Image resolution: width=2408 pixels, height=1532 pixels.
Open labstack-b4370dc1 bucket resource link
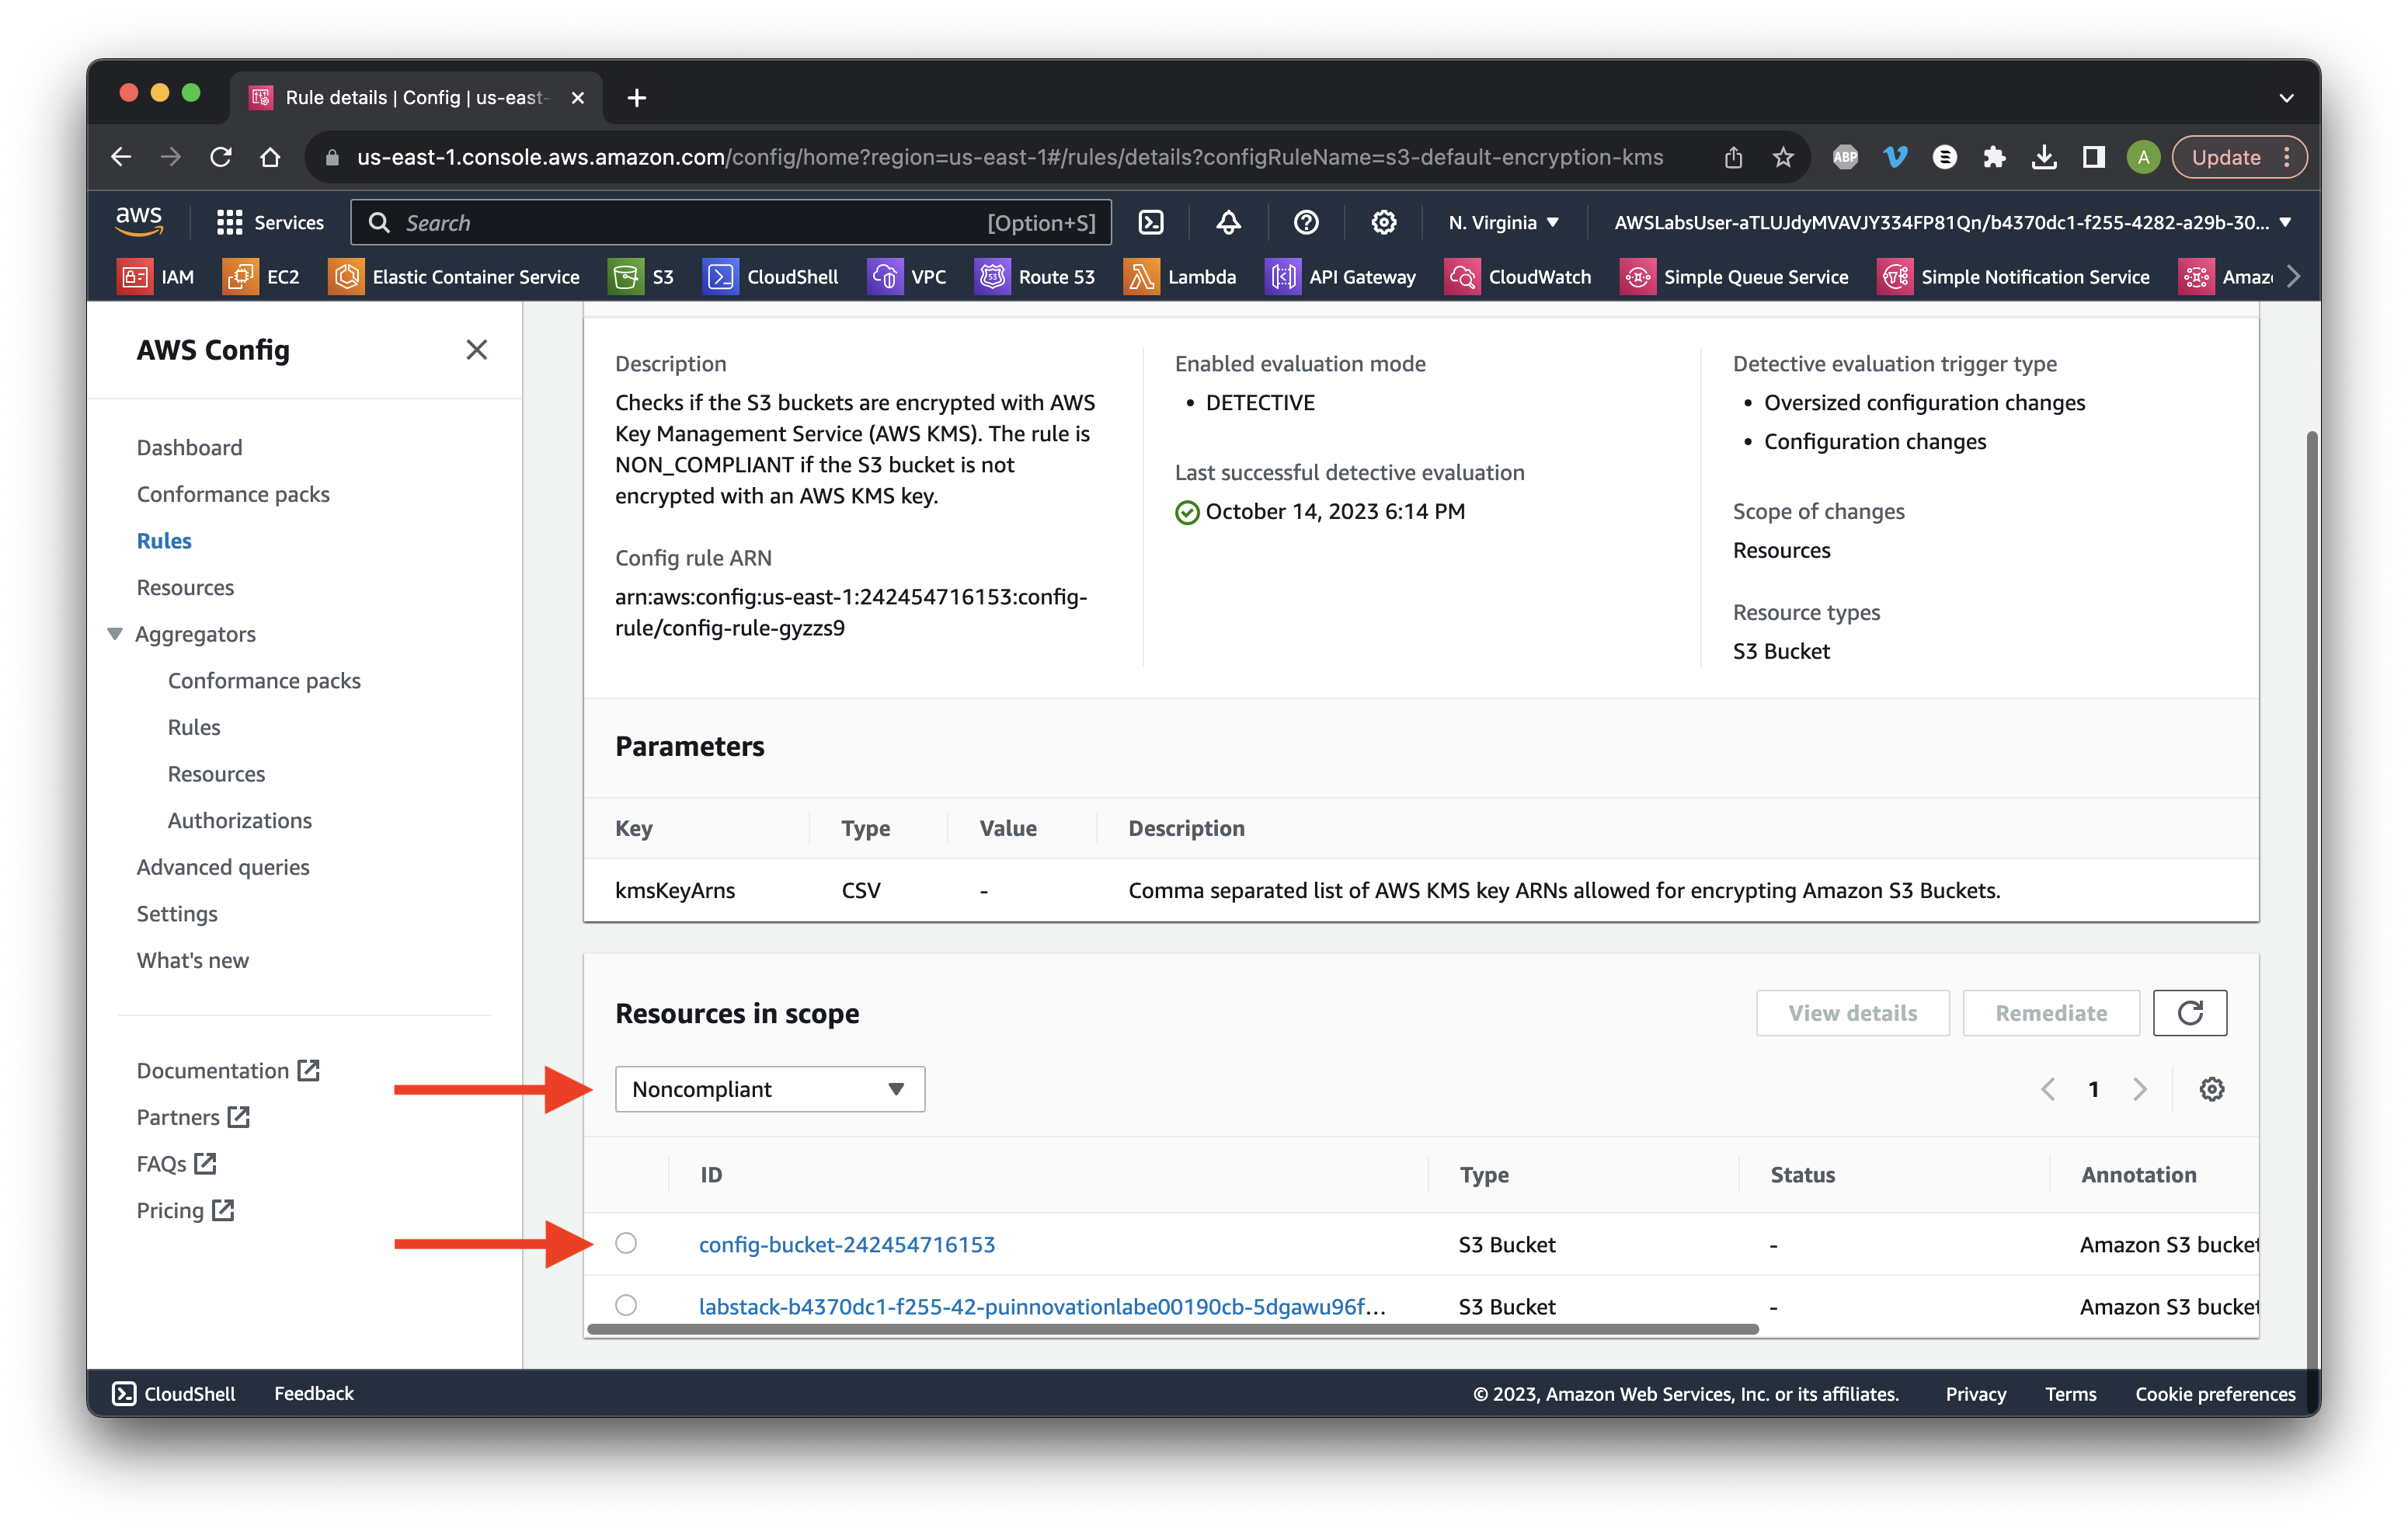(x=1042, y=1306)
